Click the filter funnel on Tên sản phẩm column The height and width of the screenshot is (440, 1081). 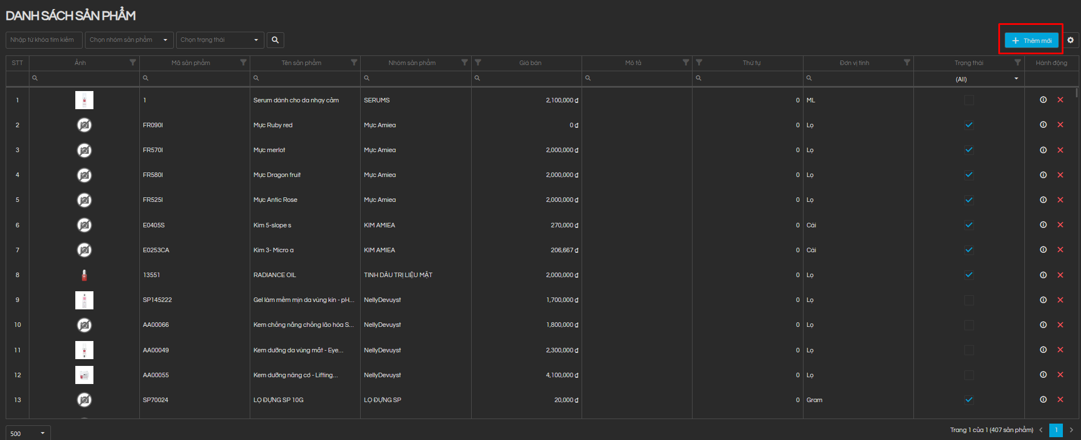tap(354, 63)
